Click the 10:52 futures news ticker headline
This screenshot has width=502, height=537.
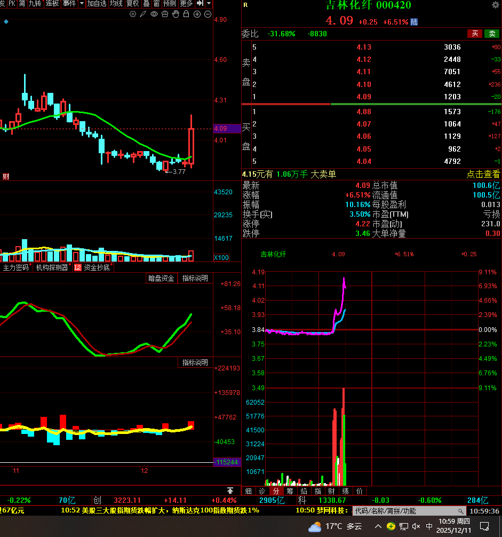[160, 510]
